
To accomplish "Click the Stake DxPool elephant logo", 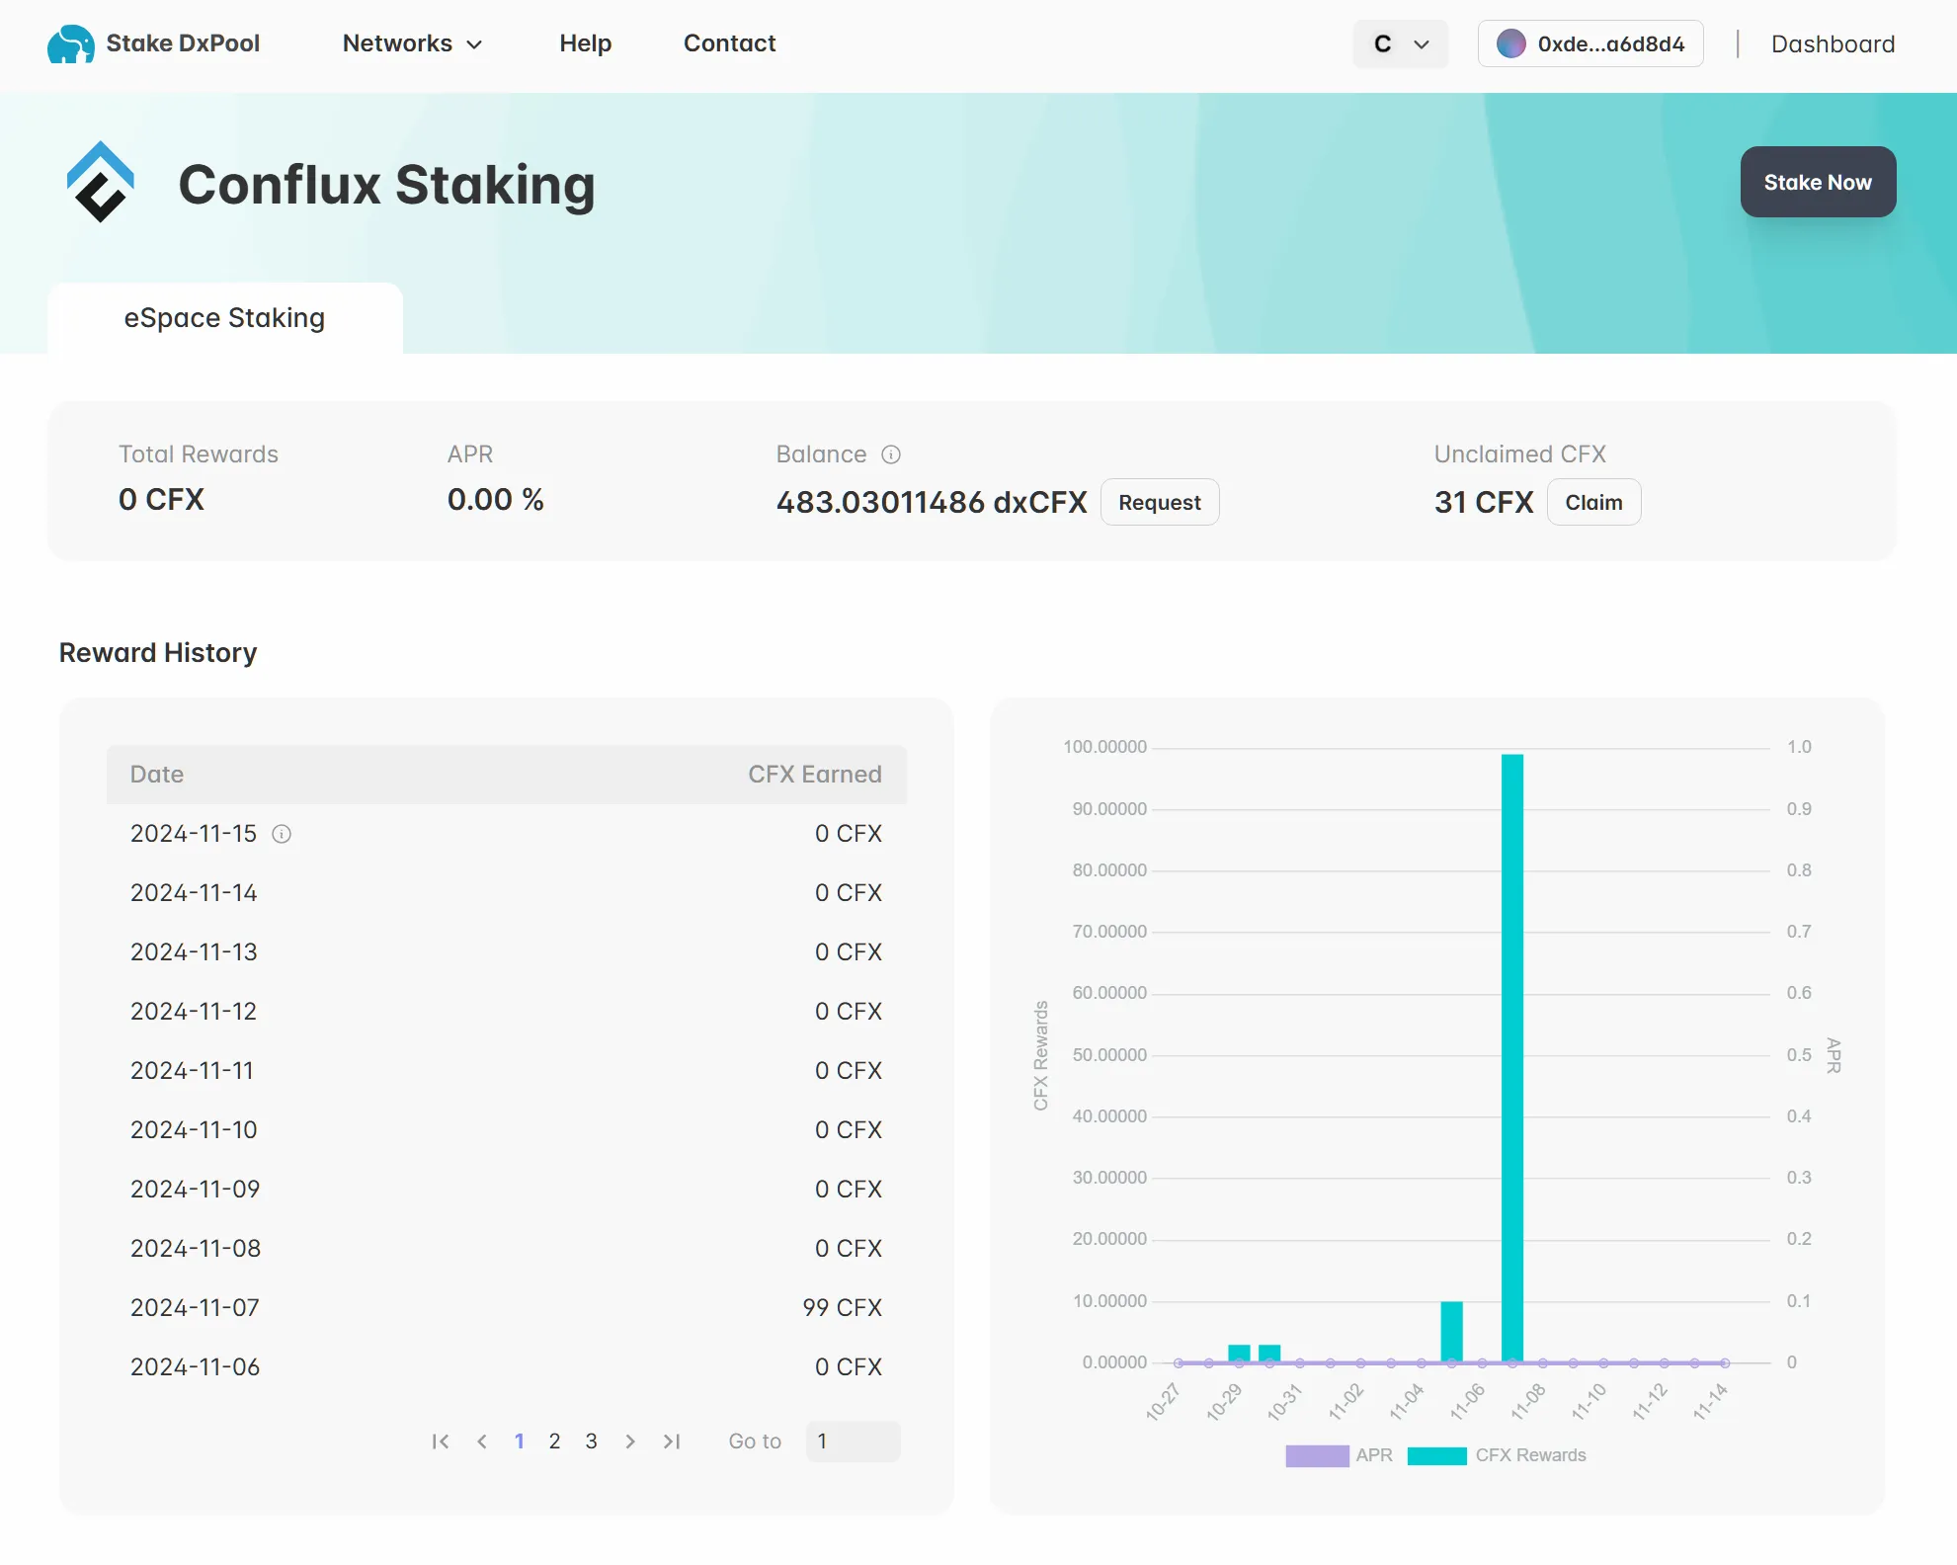I will coord(70,44).
